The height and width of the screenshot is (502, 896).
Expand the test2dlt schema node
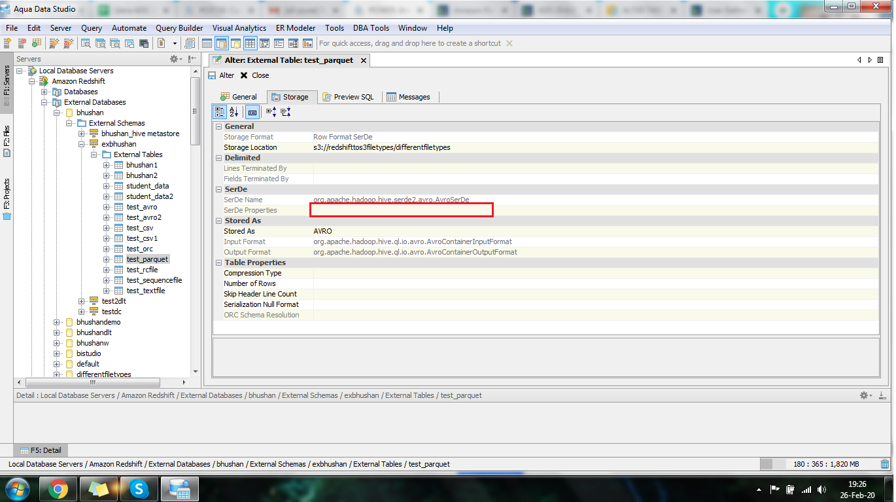(82, 301)
